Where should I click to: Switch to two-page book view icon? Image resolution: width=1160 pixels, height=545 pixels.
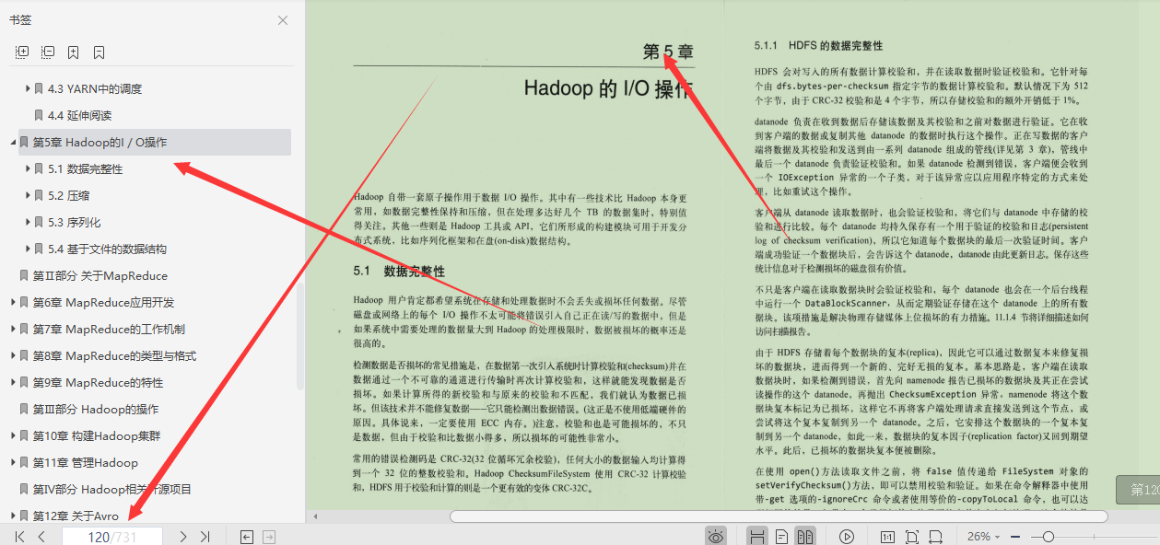tap(804, 535)
